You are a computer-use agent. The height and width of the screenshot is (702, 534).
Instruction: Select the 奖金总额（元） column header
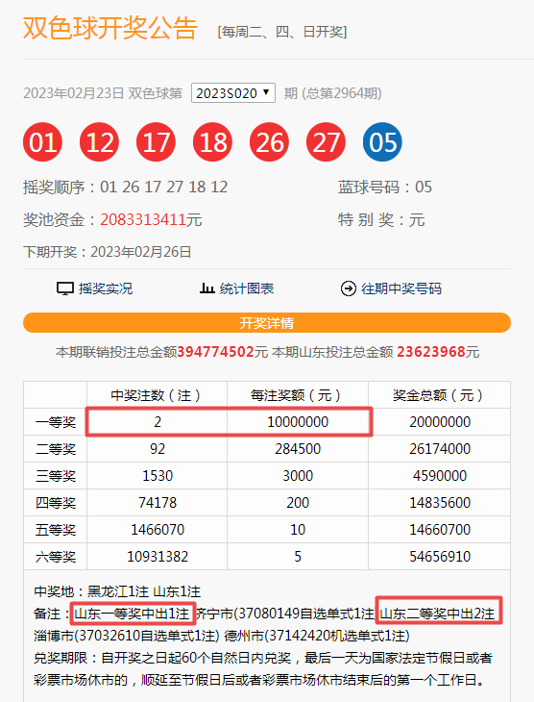tap(439, 395)
